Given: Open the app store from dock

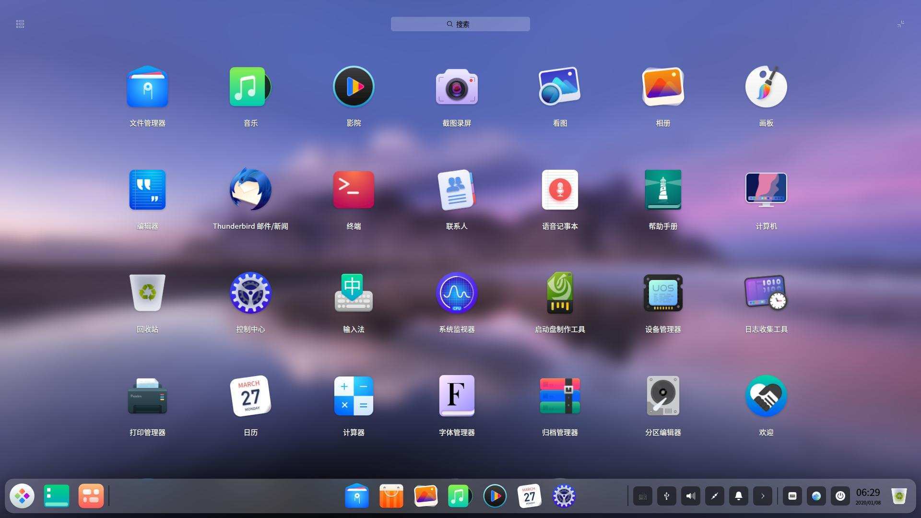Looking at the screenshot, I should click(x=391, y=496).
